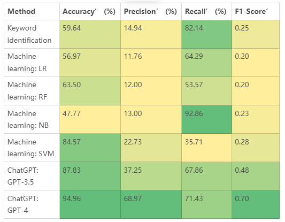
Task: Click the 35.71 recall cell
Action: [x=206, y=148]
